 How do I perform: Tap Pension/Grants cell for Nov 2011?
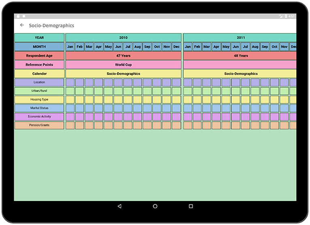coord(284,125)
